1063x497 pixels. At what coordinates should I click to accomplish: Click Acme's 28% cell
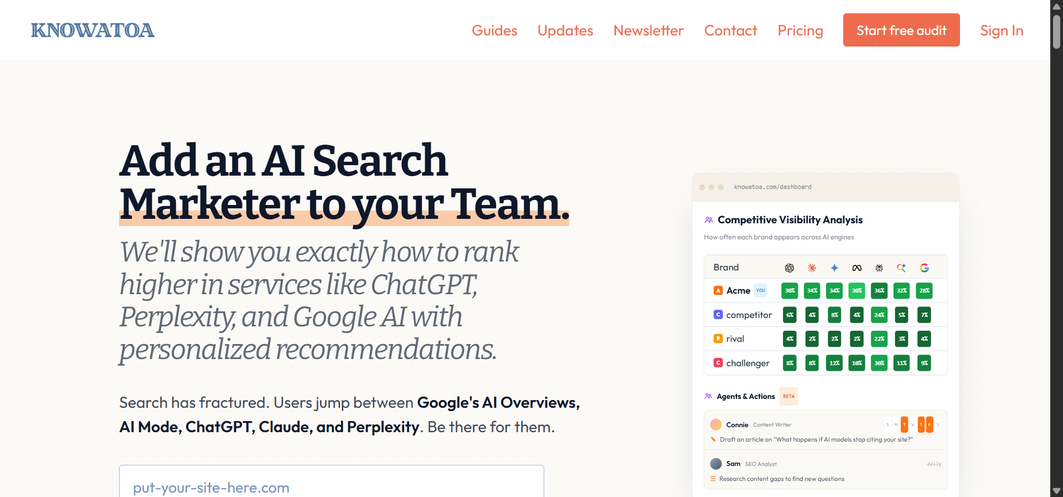point(924,290)
